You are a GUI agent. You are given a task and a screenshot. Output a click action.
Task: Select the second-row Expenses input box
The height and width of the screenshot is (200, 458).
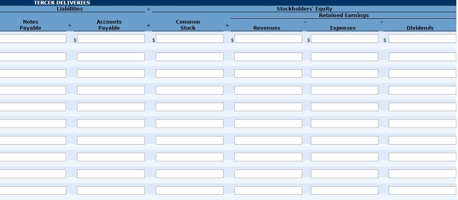pyautogui.click(x=344, y=57)
